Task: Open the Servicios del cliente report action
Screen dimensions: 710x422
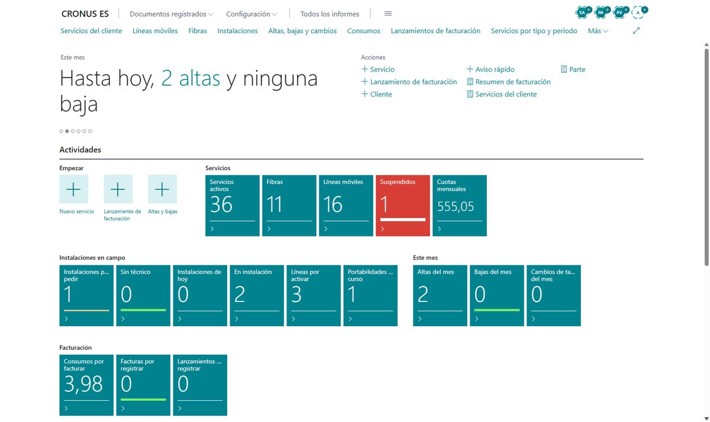Action: [502, 94]
